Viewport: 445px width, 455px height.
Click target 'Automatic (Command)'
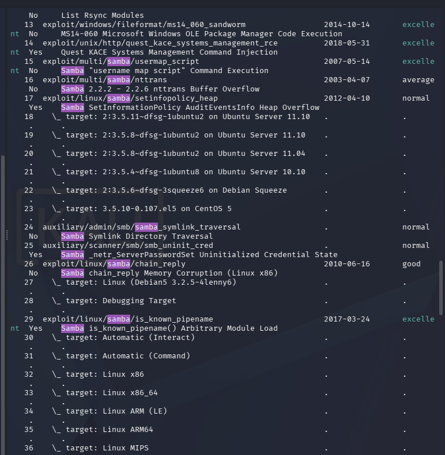[146, 355]
